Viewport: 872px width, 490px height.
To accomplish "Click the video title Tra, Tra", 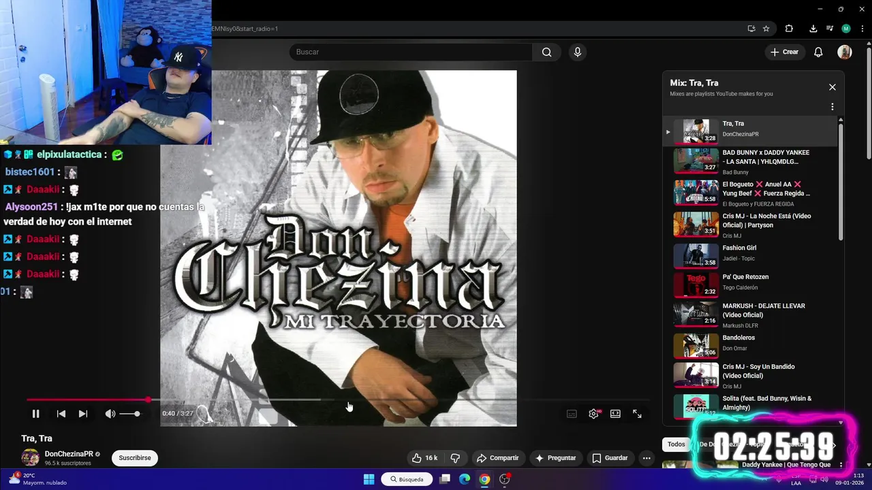I will click(x=37, y=438).
